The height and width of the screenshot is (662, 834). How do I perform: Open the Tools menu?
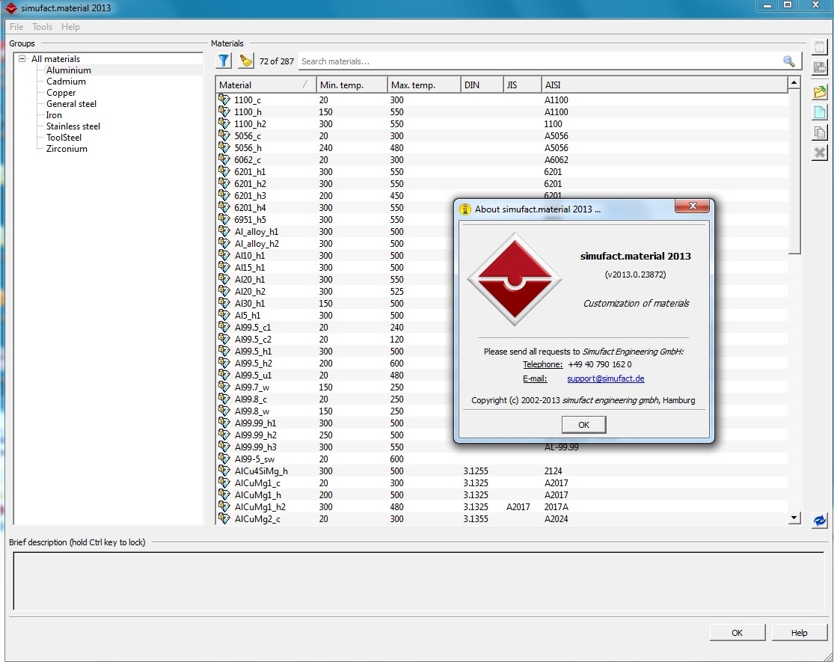point(42,27)
